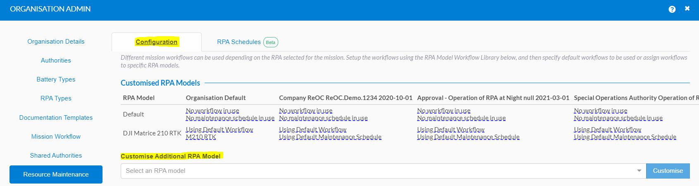This screenshot has height=186, width=699.
Task: Click Approval - Operation of RPA at Night header
Action: tap(493, 98)
